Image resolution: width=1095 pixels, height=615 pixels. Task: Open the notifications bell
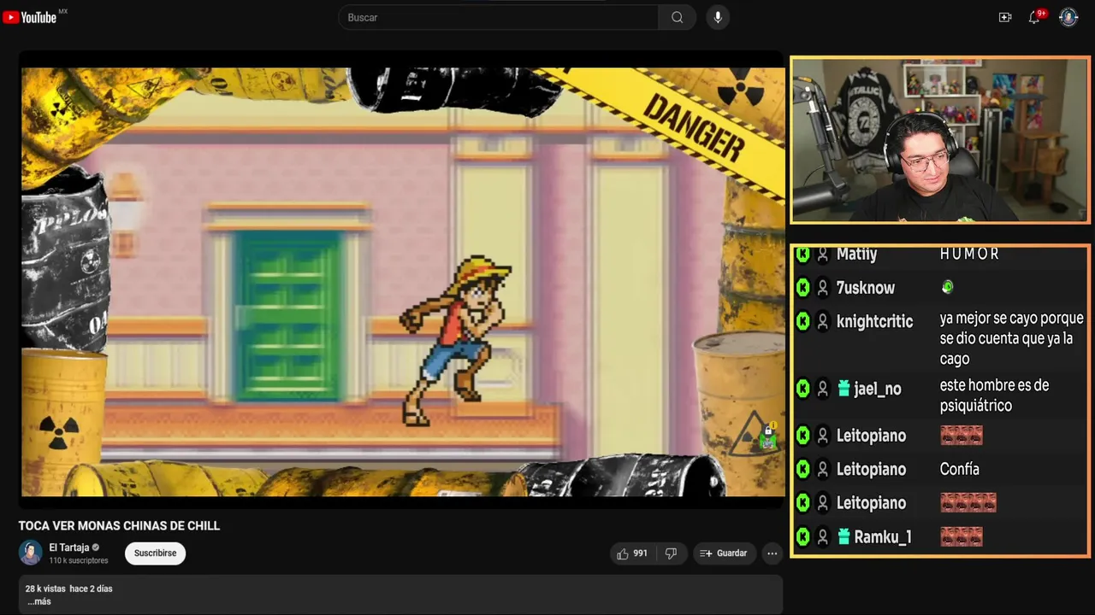pos(1034,17)
